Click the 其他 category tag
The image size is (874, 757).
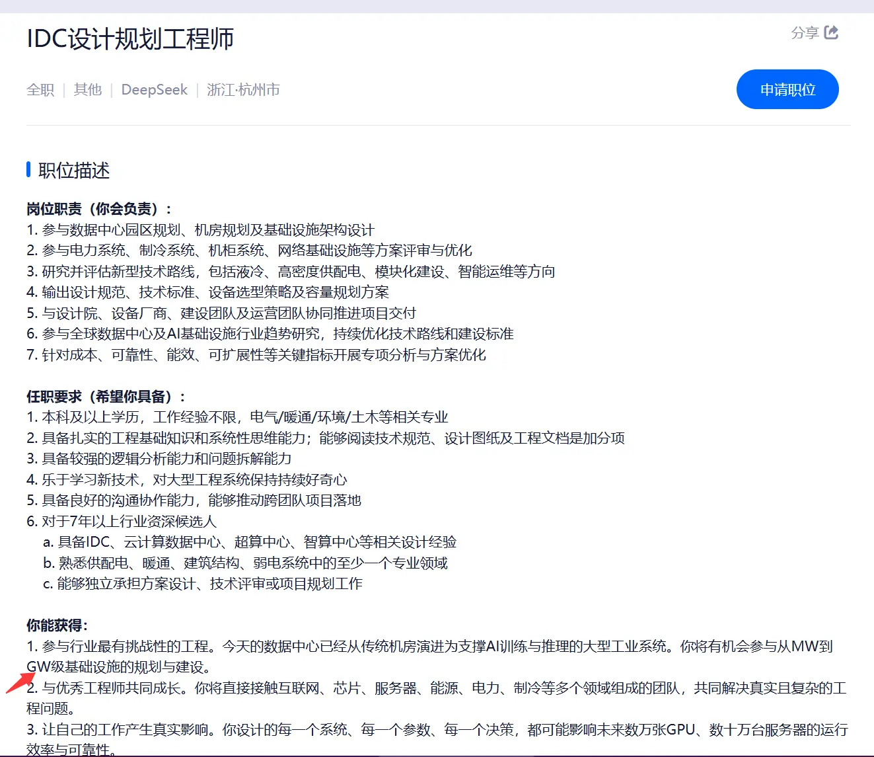88,89
